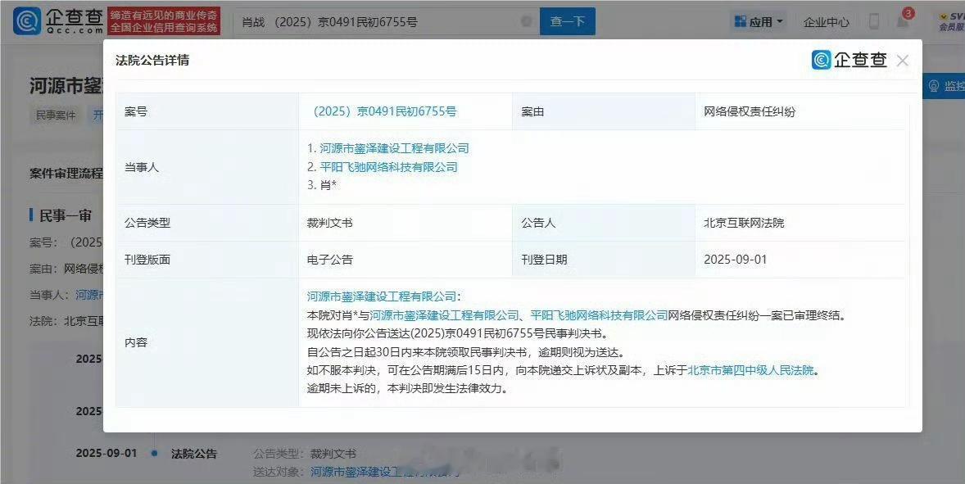
Task: Click the search input field
Action: [x=385, y=21]
